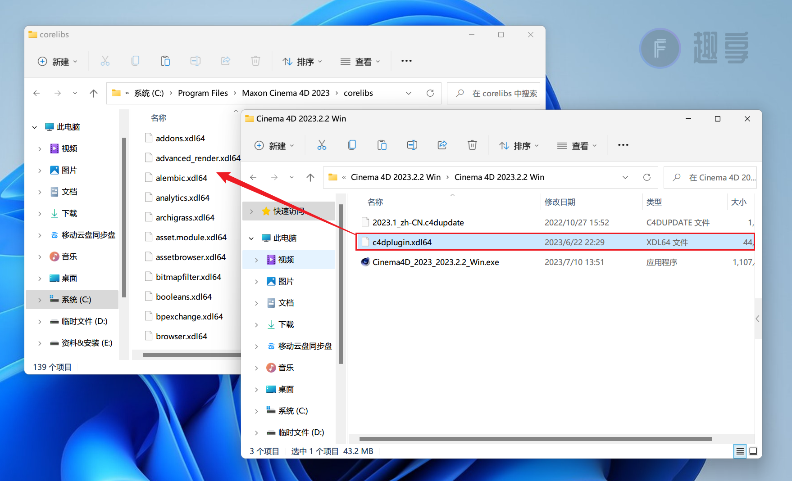
Task: Click Paste icon in corelibs window toolbar
Action: (x=165, y=61)
